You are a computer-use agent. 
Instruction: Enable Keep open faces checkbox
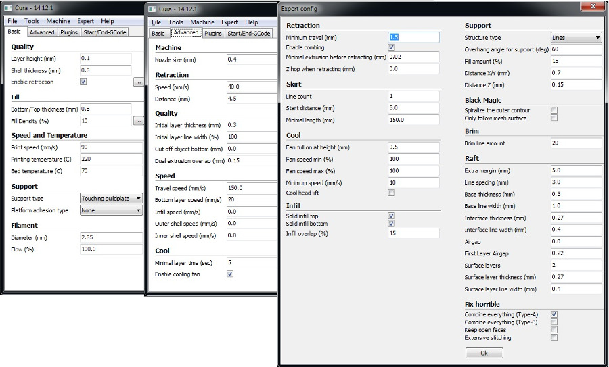pos(554,330)
